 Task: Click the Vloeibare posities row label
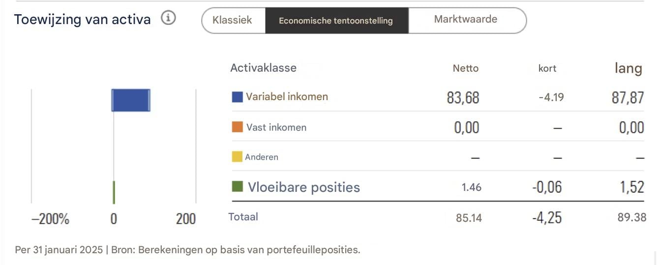point(303,187)
